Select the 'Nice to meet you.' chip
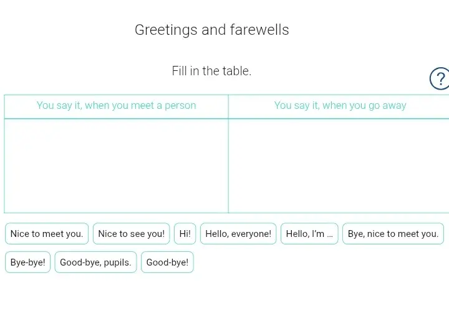Image resolution: width=449 pixels, height=324 pixels. [47, 234]
